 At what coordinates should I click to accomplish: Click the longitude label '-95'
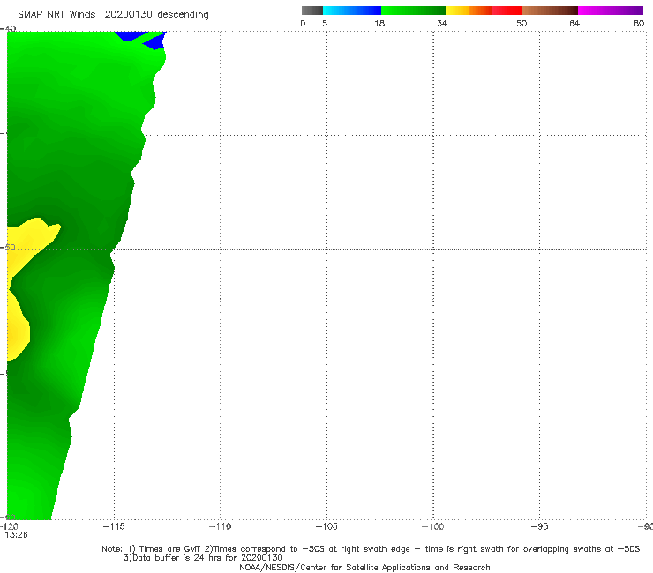tap(540, 526)
